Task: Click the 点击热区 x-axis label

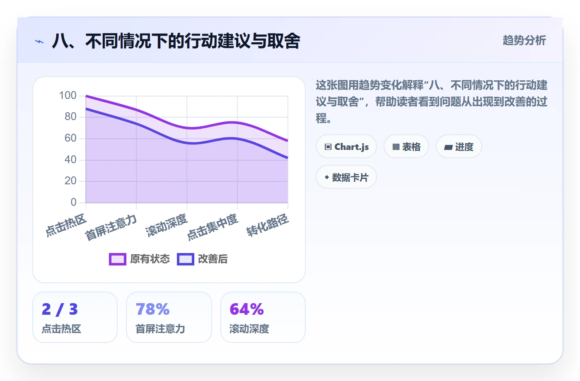Action: (66, 225)
